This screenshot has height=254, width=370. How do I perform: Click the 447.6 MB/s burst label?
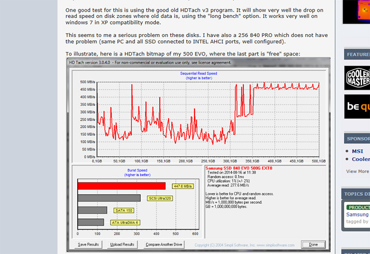click(183, 186)
